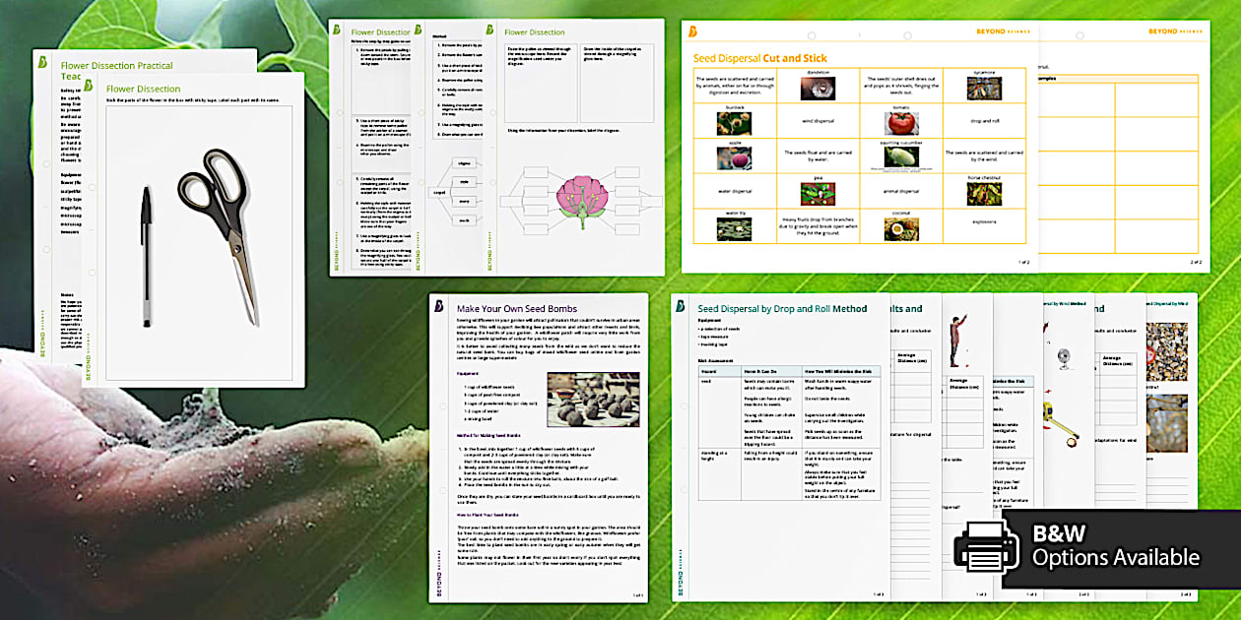
Task: Select the tomato picture in the Cut and Stick table
Action: pos(900,123)
